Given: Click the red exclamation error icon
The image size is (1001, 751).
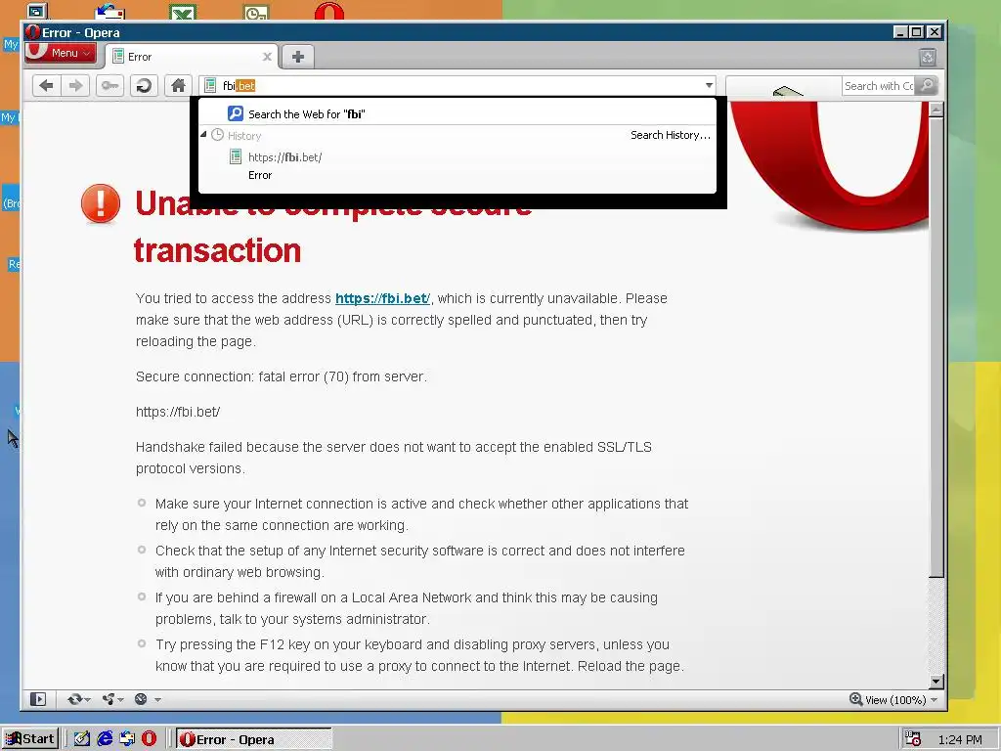Looking at the screenshot, I should 101,203.
